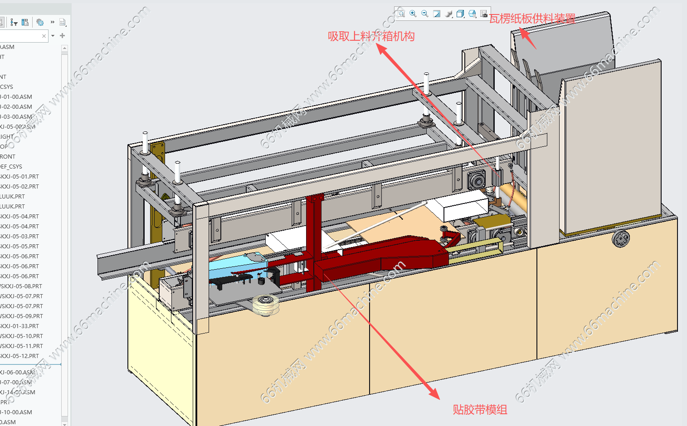Screen dimensions: 687x426
Task: Click the Zoom Out magnifier icon
Action: point(425,14)
